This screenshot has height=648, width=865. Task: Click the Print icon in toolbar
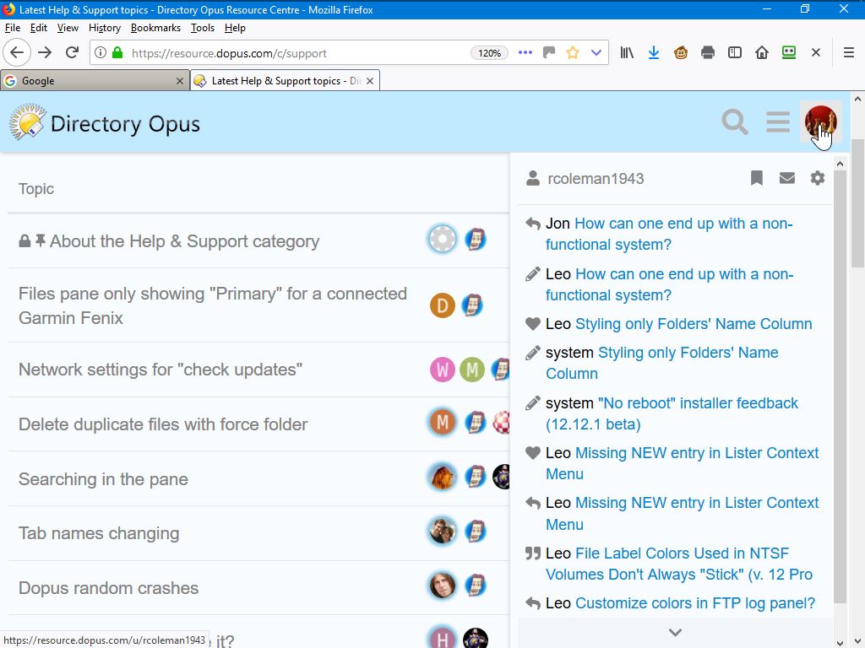(x=708, y=53)
